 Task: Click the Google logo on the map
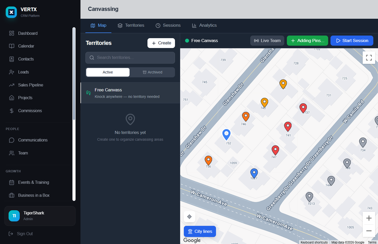[x=192, y=240]
